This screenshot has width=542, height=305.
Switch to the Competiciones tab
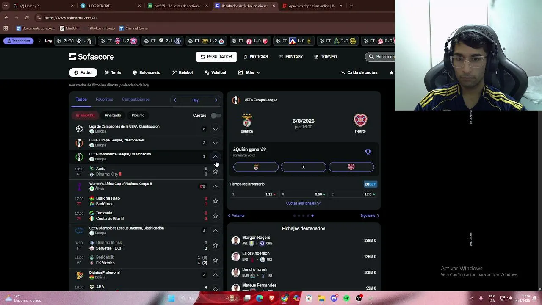135,100
